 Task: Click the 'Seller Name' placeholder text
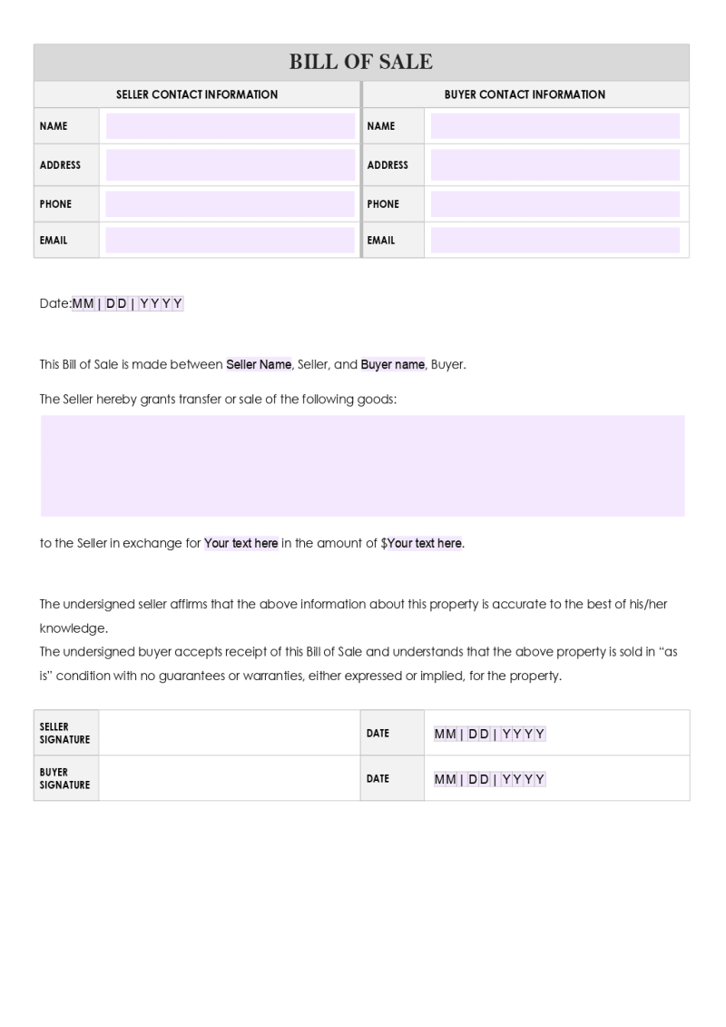259,364
